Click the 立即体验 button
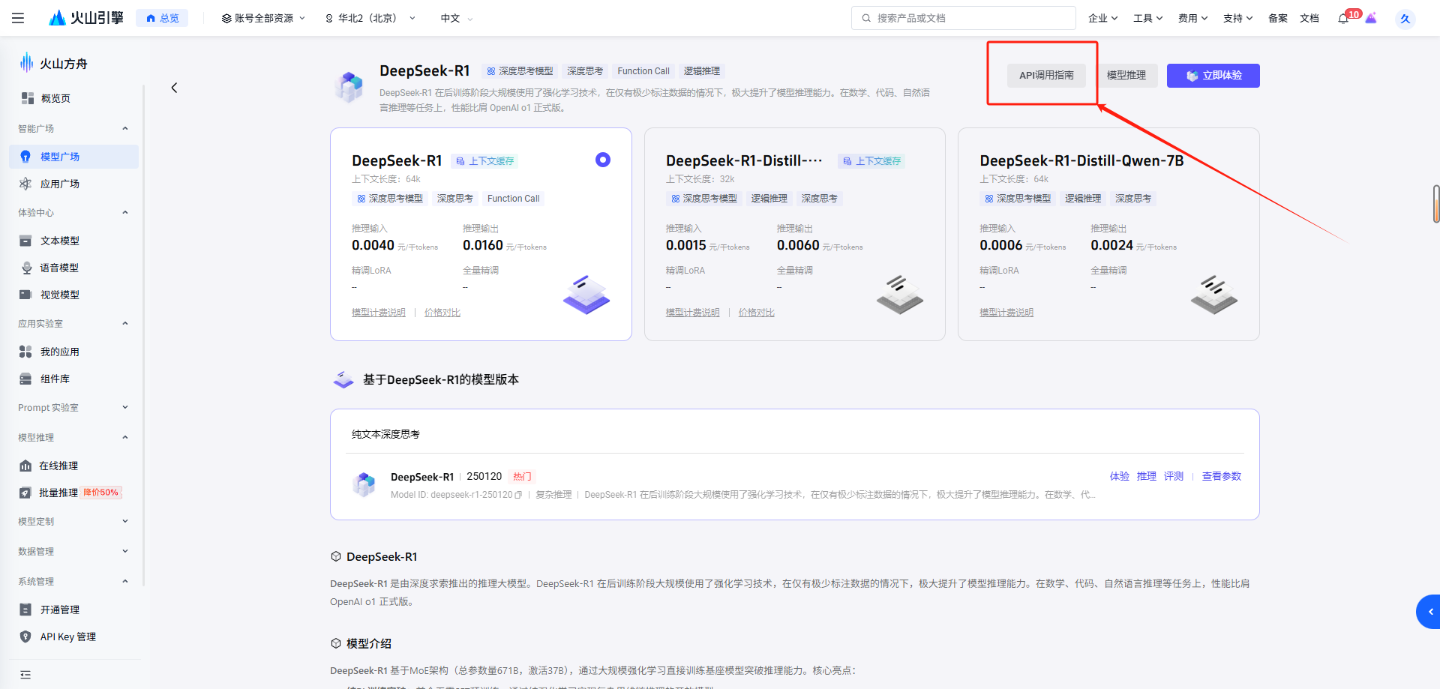Viewport: 1440px width, 689px height. (1213, 75)
